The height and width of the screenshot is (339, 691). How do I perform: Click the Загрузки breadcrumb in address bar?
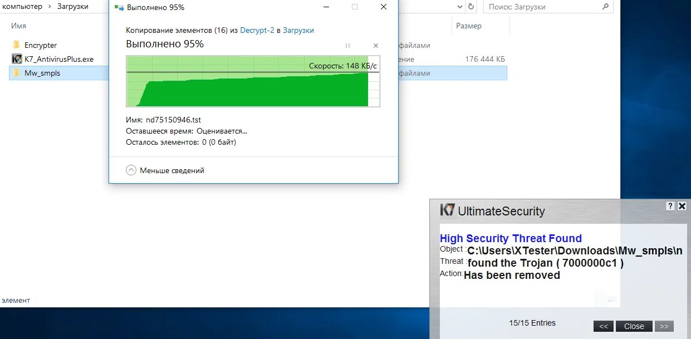[73, 7]
